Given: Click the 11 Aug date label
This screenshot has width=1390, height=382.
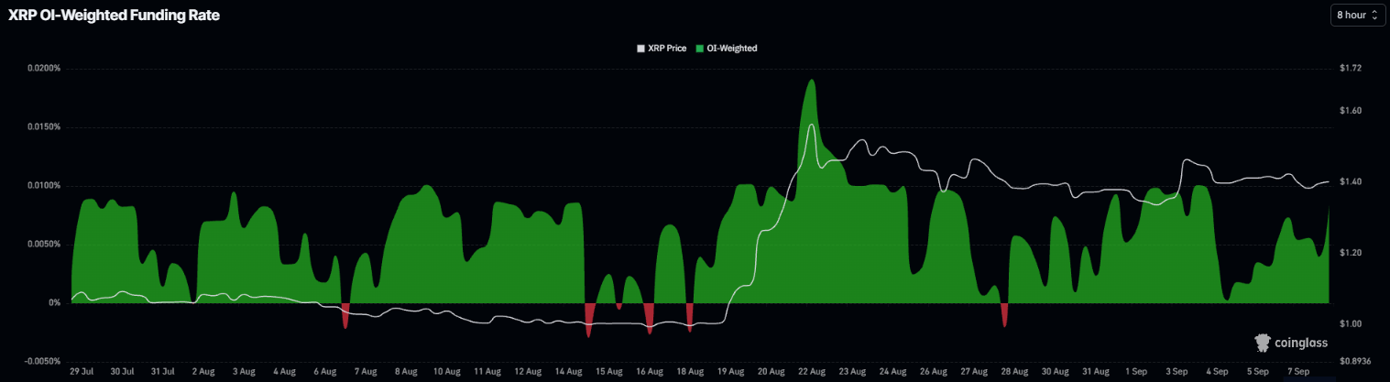Looking at the screenshot, I should tap(487, 373).
